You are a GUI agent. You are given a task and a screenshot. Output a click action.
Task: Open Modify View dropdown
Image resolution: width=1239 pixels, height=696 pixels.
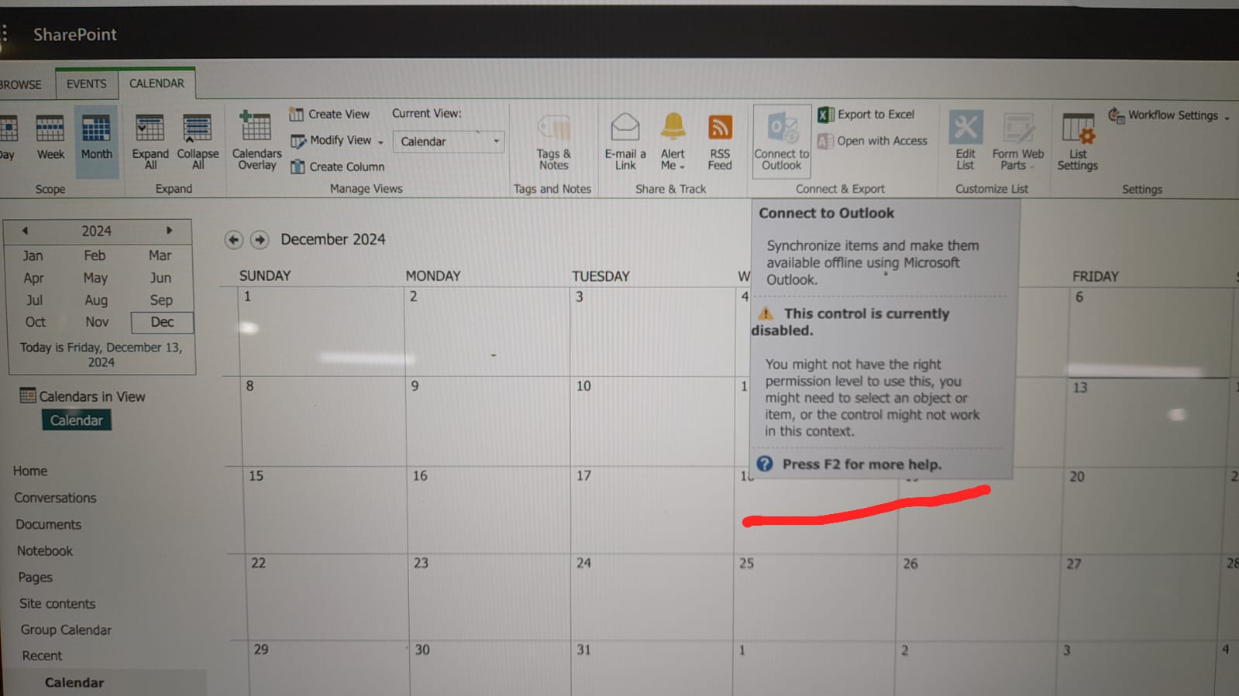337,140
